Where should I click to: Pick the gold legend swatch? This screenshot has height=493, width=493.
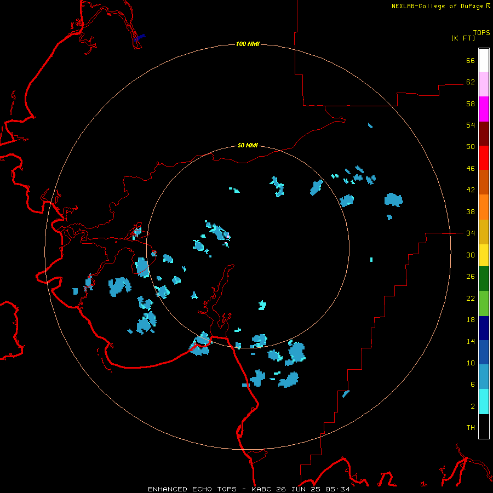[x=484, y=232]
